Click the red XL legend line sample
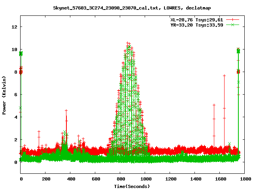This screenshot has height=190, width=253. [232, 20]
